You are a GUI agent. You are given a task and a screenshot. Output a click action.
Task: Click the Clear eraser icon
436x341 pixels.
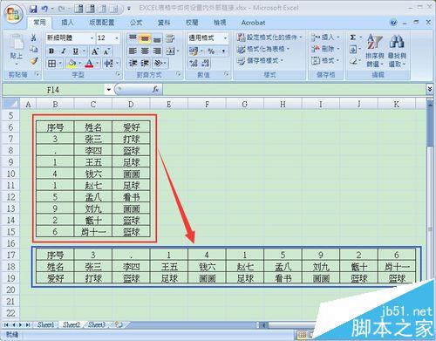[x=353, y=61]
